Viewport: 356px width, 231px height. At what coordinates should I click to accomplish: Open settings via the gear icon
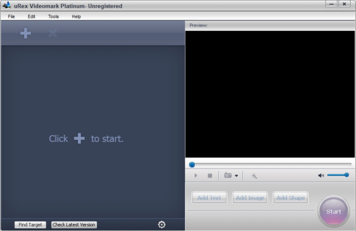point(162,224)
